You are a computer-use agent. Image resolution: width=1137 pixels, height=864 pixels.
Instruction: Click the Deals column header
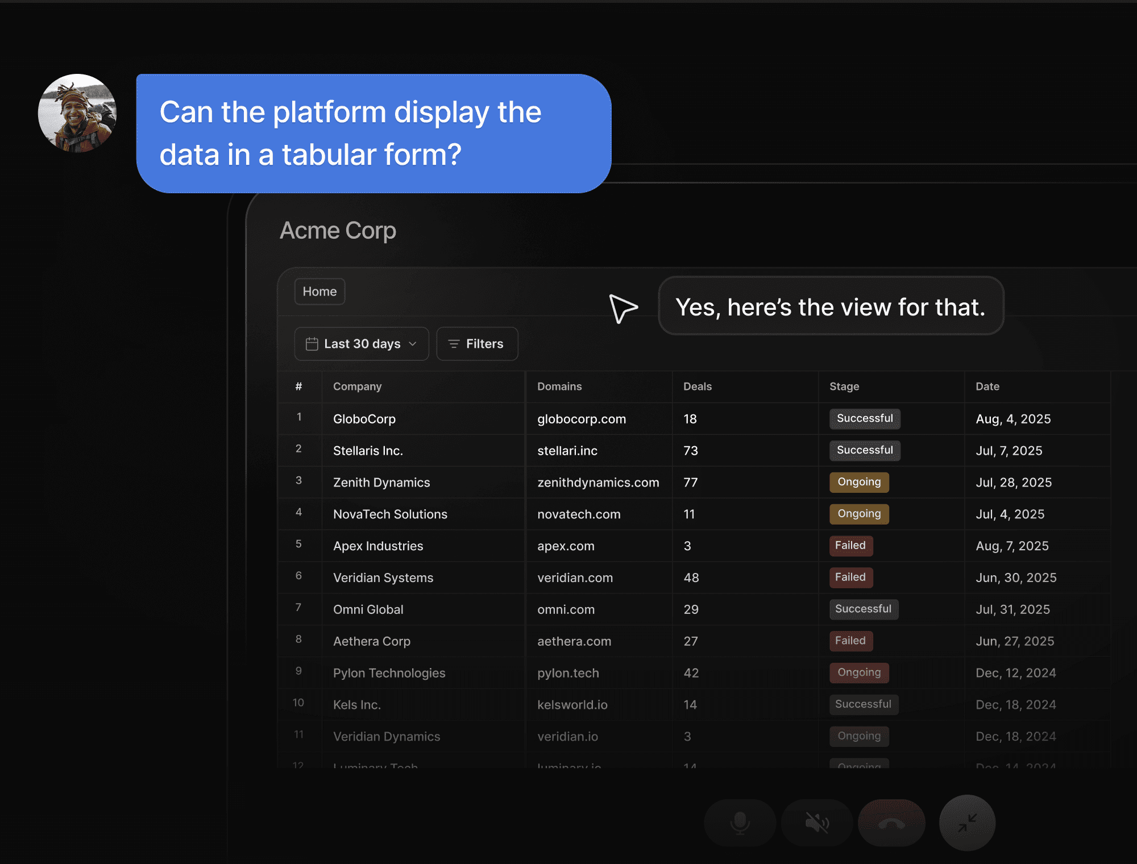pos(697,387)
